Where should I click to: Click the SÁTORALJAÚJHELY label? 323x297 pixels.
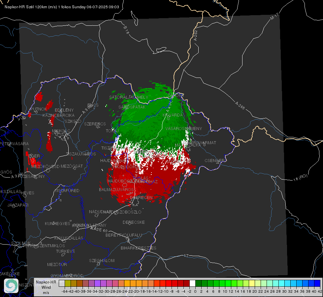pos(129,97)
